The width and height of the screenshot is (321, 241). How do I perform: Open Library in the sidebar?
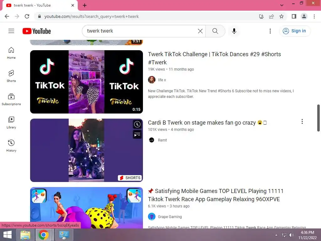(11, 123)
